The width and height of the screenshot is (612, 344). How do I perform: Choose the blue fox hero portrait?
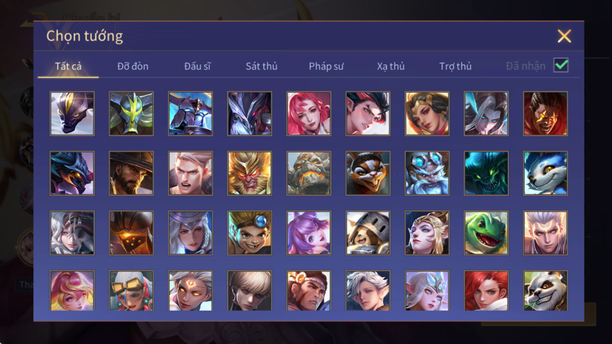pos(545,173)
